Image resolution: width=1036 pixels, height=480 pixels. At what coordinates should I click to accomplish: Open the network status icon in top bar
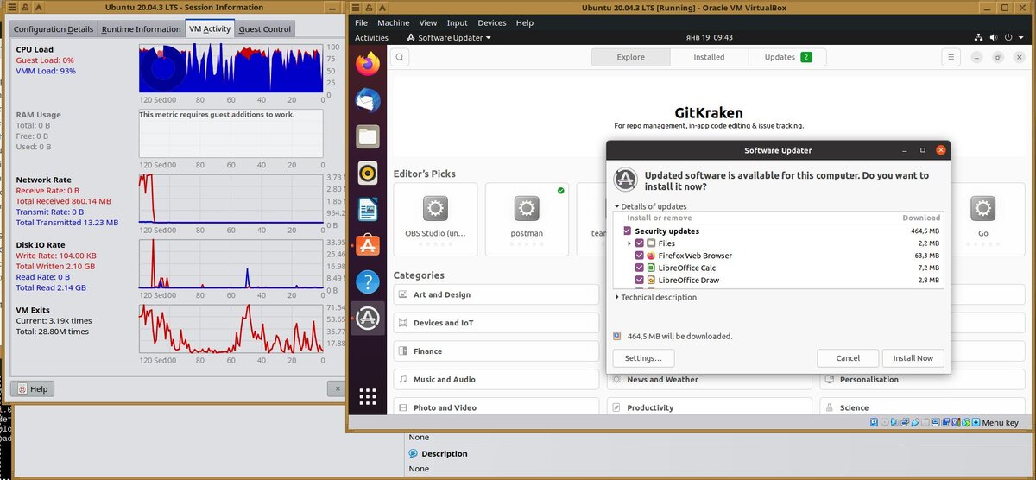coord(978,38)
